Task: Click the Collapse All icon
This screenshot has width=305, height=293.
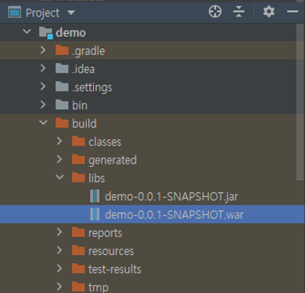Action: [x=239, y=12]
